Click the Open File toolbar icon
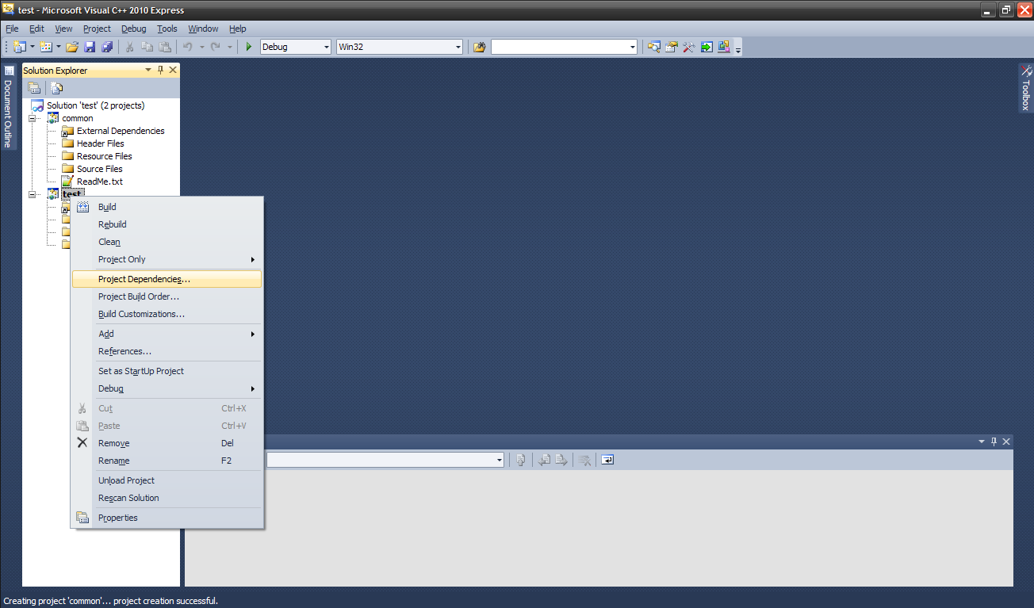The height and width of the screenshot is (608, 1034). coord(72,47)
